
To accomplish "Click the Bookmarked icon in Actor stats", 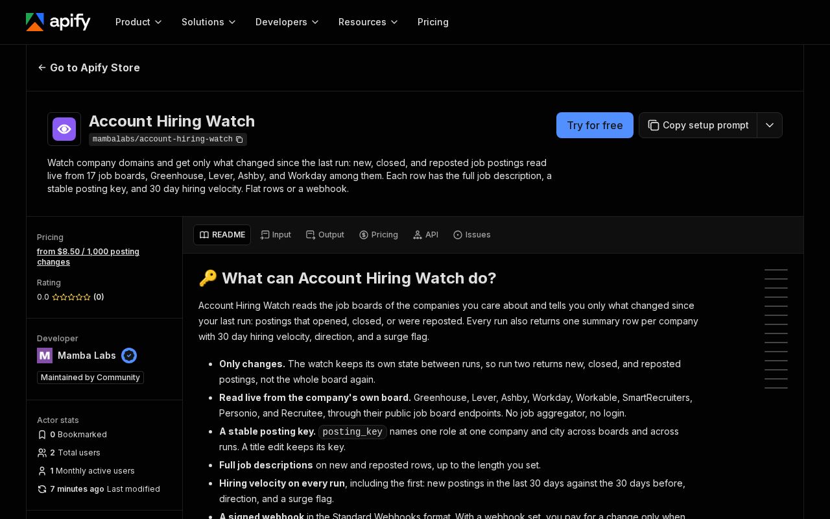I will (42, 435).
